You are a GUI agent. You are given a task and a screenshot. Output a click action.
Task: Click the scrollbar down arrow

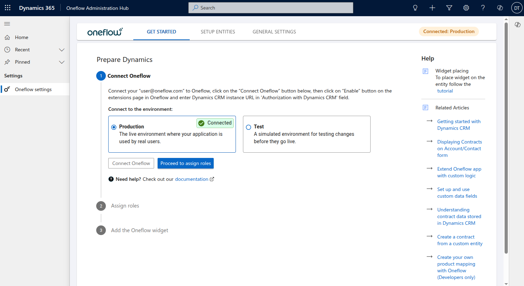(x=506, y=284)
